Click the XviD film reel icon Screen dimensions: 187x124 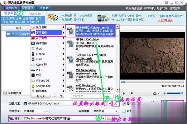70,89
